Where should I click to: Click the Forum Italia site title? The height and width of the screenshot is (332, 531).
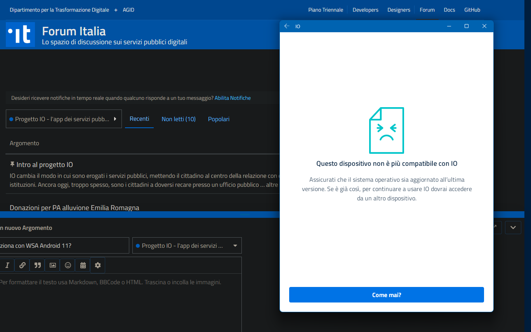pyautogui.click(x=74, y=31)
